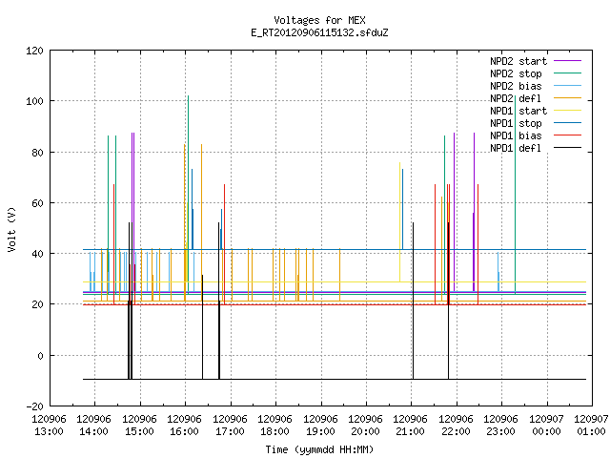Select the 'NPD2 stop' legend label
The image size is (610, 458).
516,73
